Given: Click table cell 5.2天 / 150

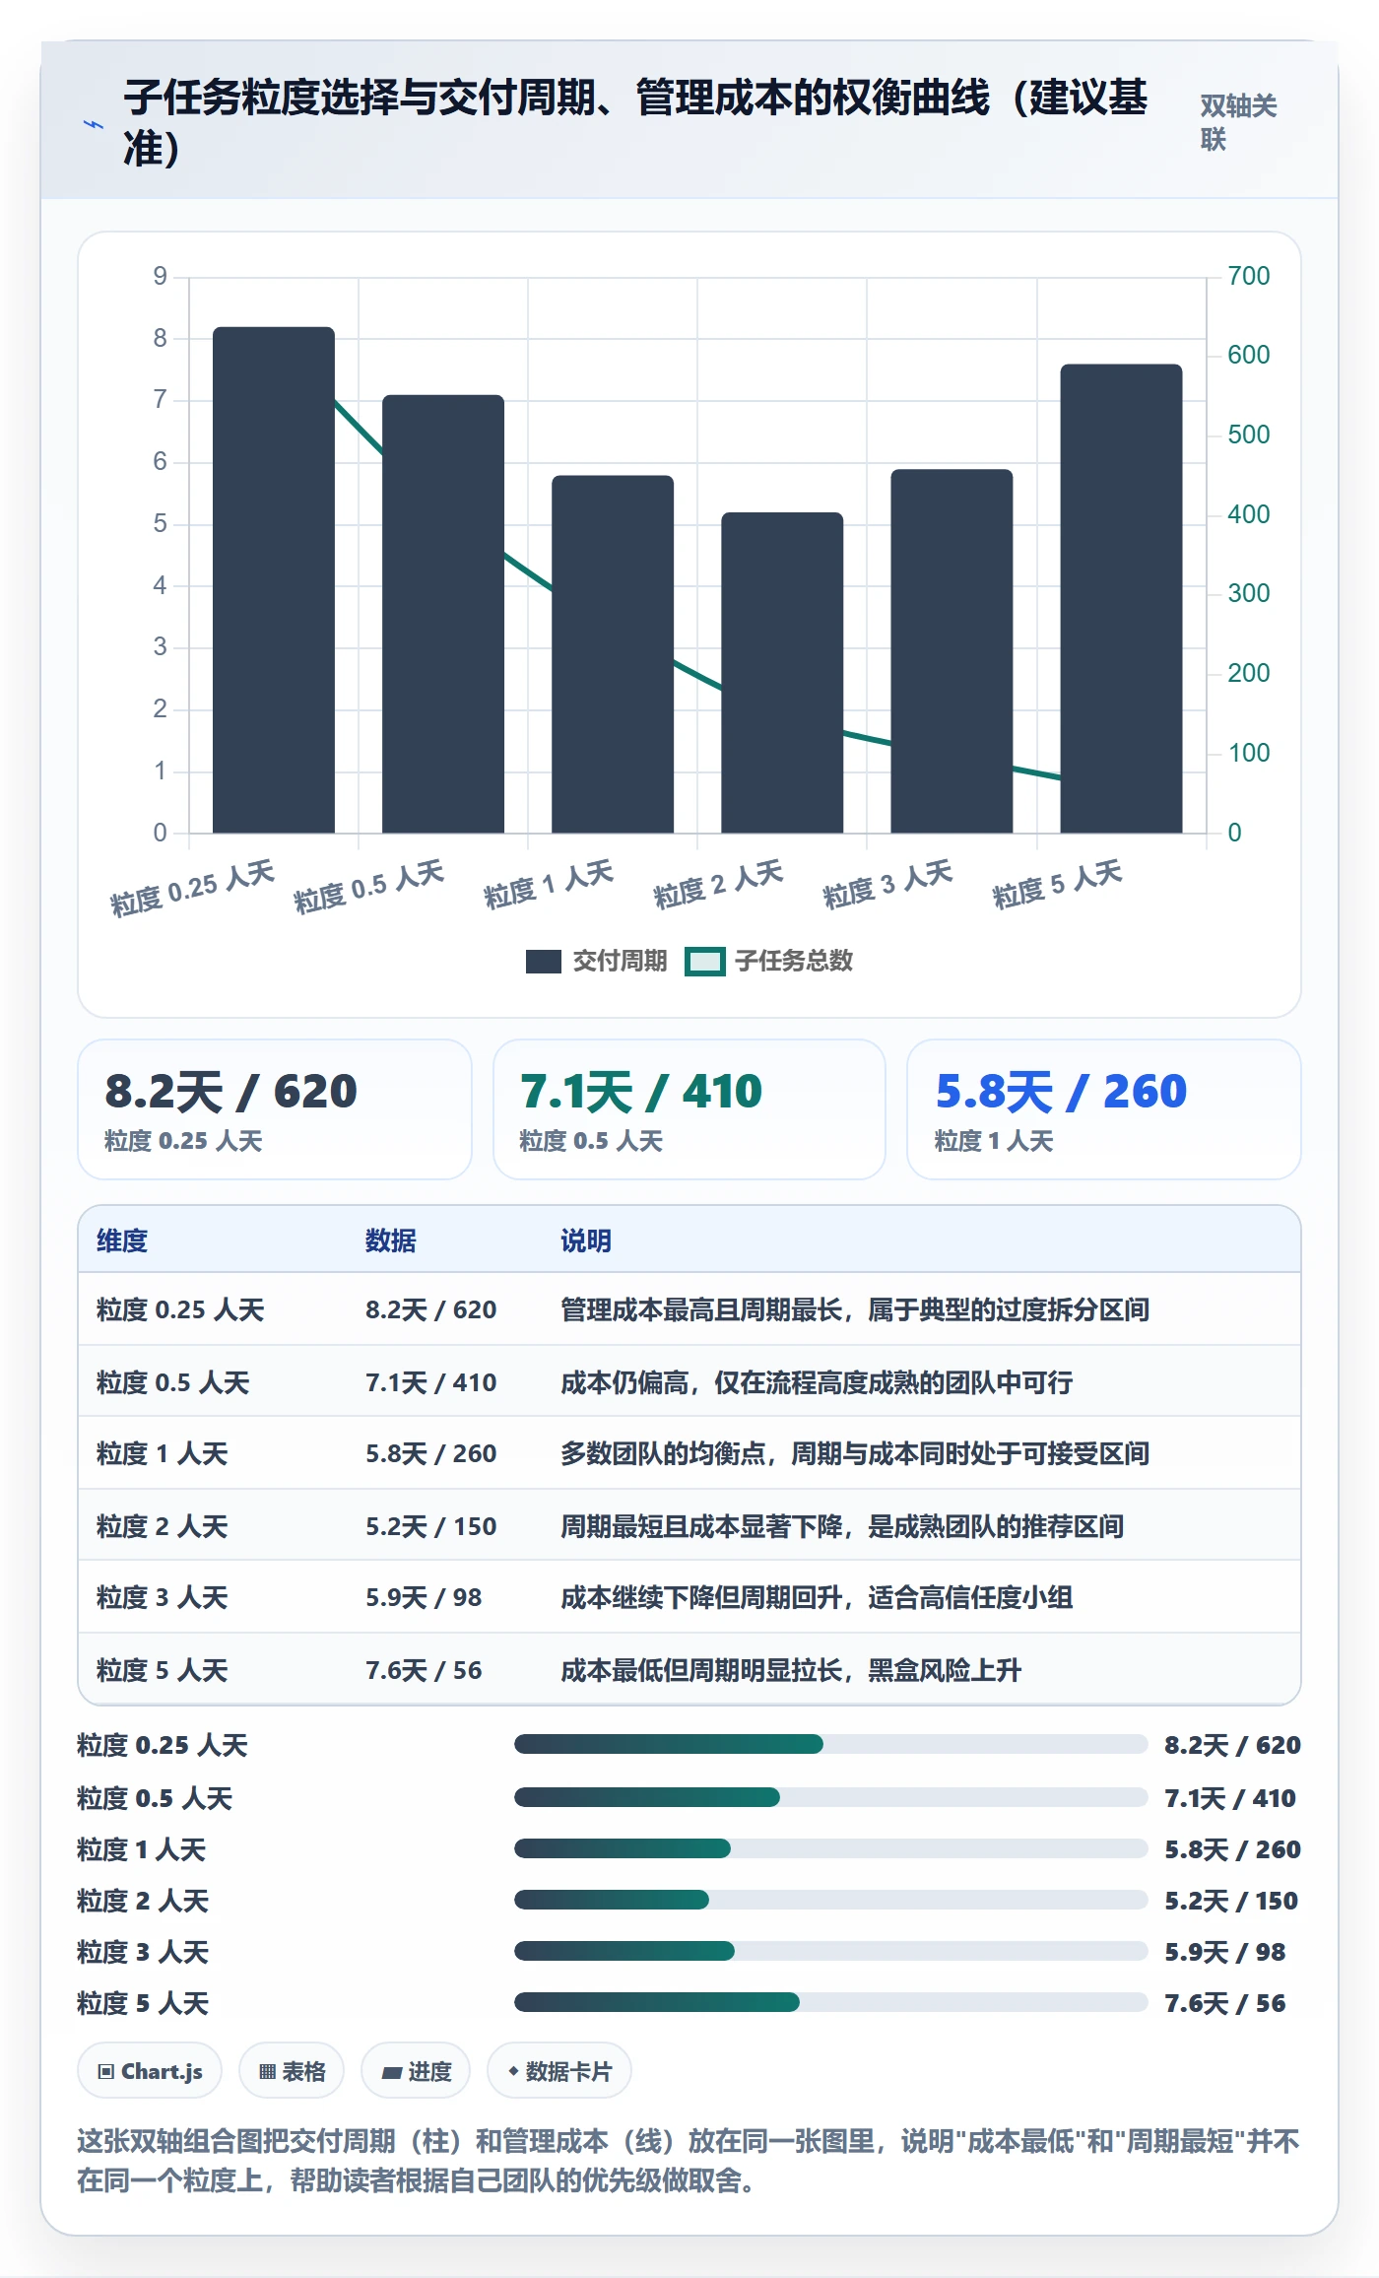Looking at the screenshot, I should tap(431, 1526).
